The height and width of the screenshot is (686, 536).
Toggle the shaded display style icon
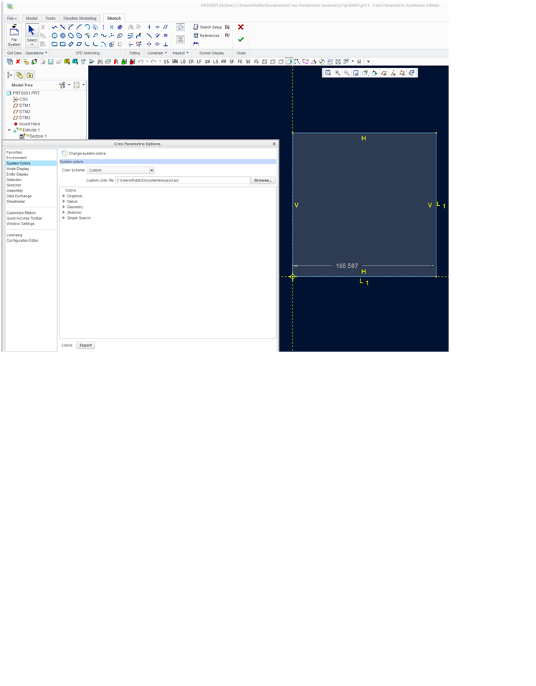[x=289, y=62]
